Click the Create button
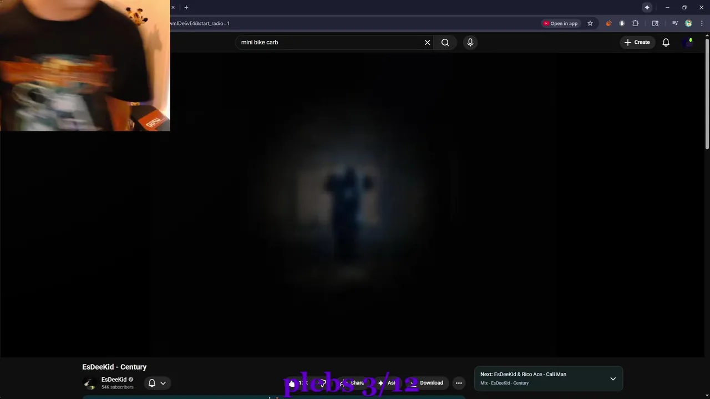Image resolution: width=710 pixels, height=399 pixels. pyautogui.click(x=637, y=42)
